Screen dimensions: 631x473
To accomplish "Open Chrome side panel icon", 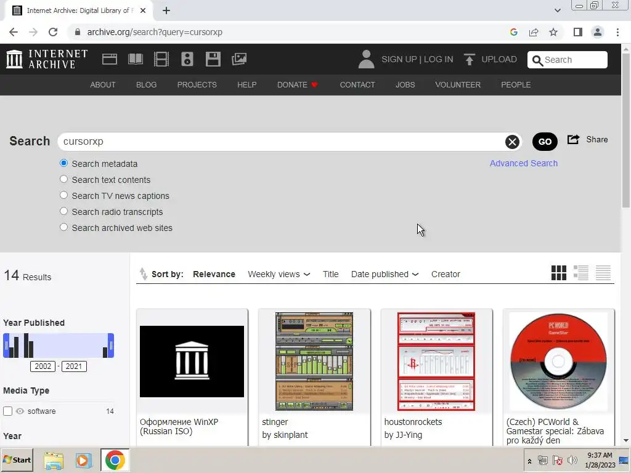I will pyautogui.click(x=578, y=32).
